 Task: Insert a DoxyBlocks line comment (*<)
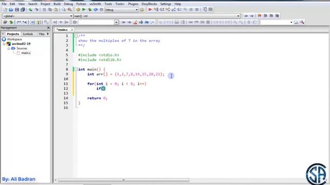click(x=25, y=22)
